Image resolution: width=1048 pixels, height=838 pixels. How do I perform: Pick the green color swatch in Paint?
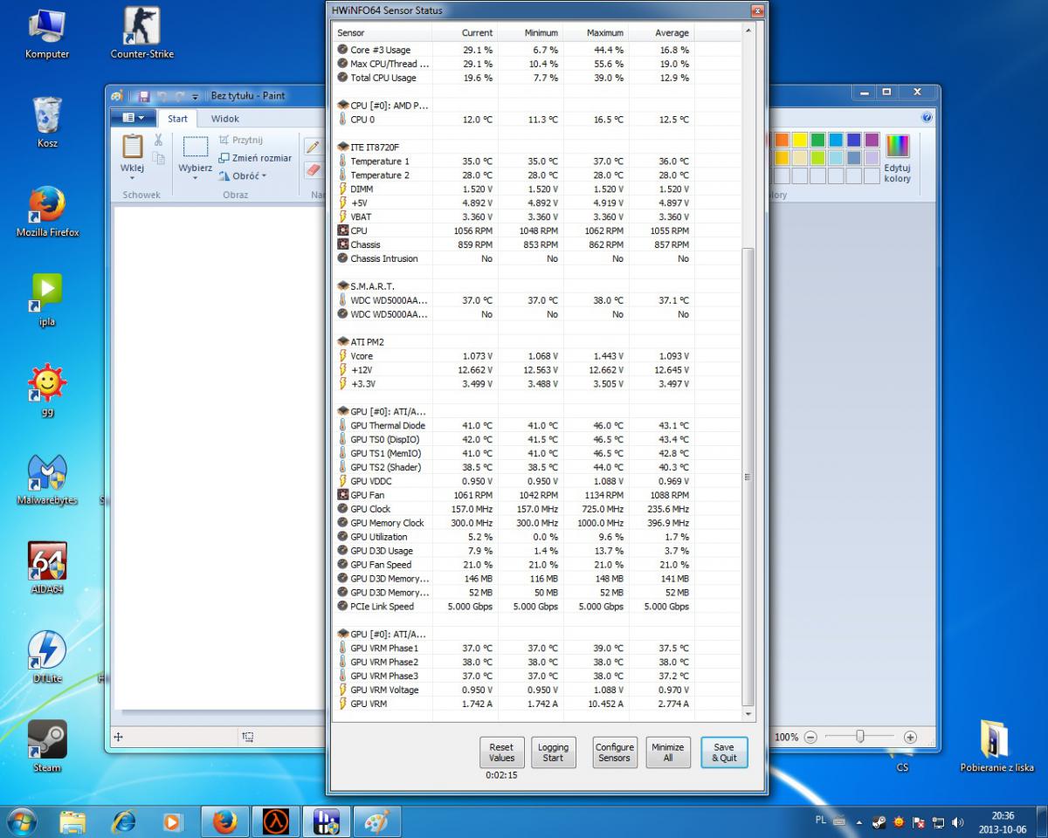[x=817, y=140]
